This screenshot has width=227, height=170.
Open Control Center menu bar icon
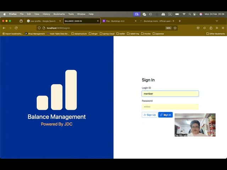195,14
